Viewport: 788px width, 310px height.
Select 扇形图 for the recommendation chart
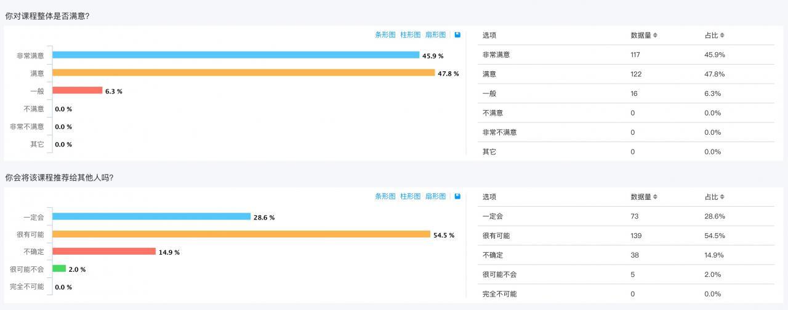435,197
